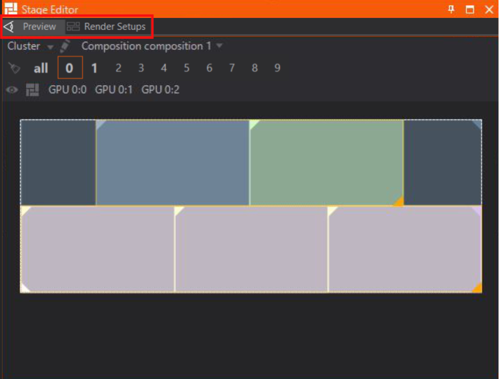
Task: Click white corner marker at bottom-left region
Action: 25,288
